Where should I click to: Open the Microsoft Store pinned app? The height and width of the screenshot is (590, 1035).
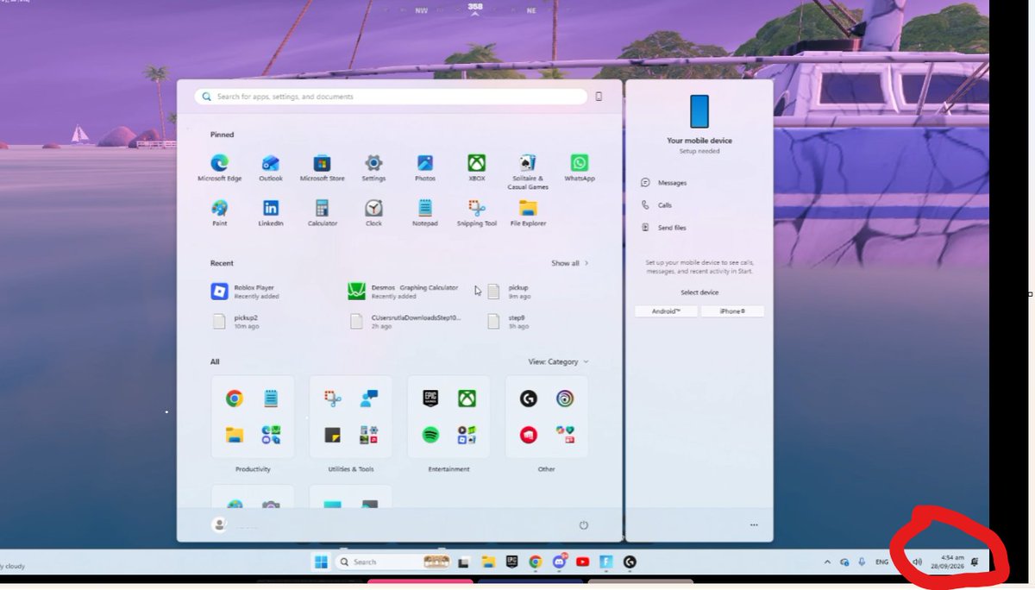point(322,167)
